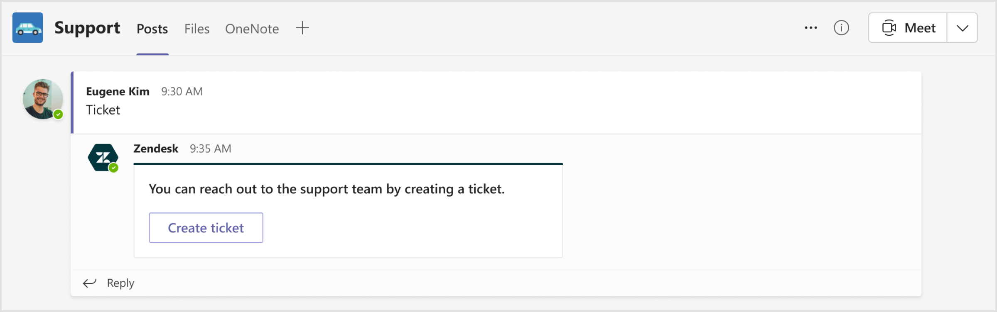The width and height of the screenshot is (997, 312).
Task: Click Reply to respond to the thread
Action: coord(120,283)
